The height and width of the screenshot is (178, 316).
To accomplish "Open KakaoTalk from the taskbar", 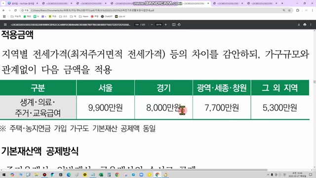I will pyautogui.click(x=85, y=175).
